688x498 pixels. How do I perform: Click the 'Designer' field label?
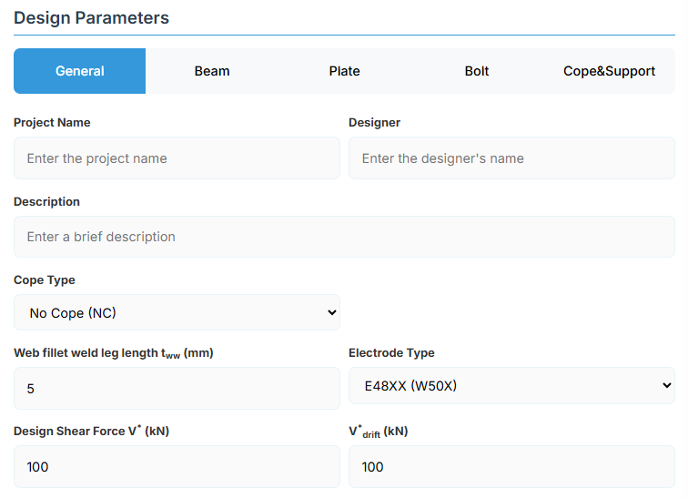374,123
